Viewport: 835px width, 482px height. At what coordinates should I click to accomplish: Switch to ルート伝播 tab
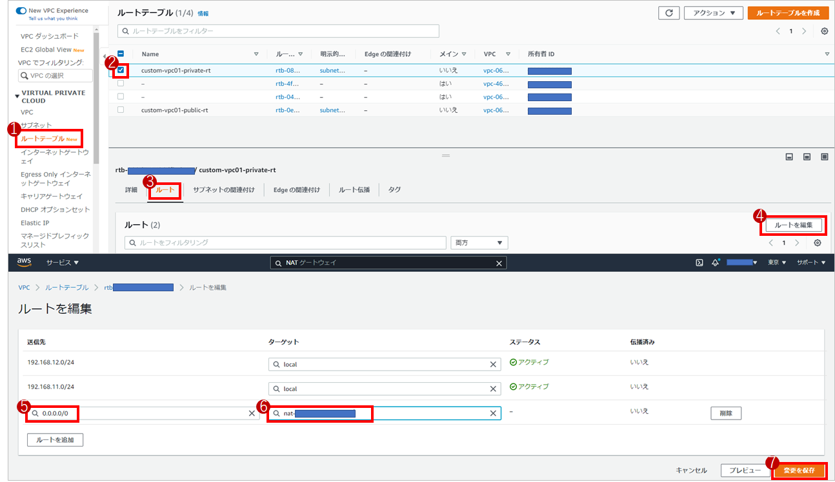click(x=354, y=190)
